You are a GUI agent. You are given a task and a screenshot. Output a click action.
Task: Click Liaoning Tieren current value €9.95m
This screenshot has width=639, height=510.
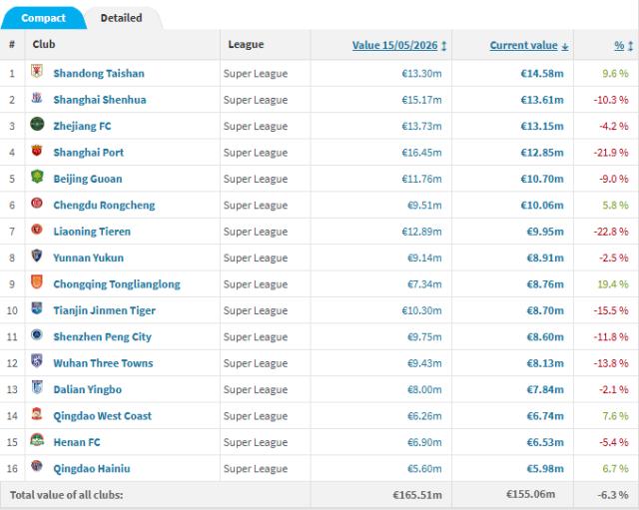pos(545,232)
